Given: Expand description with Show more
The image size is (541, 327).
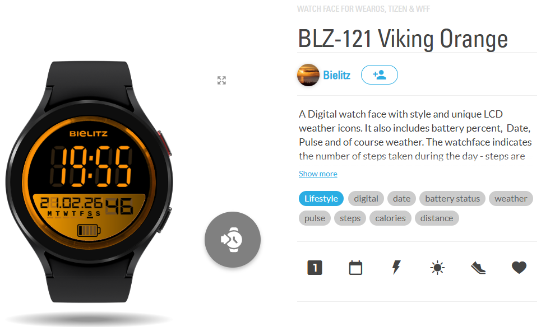Looking at the screenshot, I should (x=318, y=174).
